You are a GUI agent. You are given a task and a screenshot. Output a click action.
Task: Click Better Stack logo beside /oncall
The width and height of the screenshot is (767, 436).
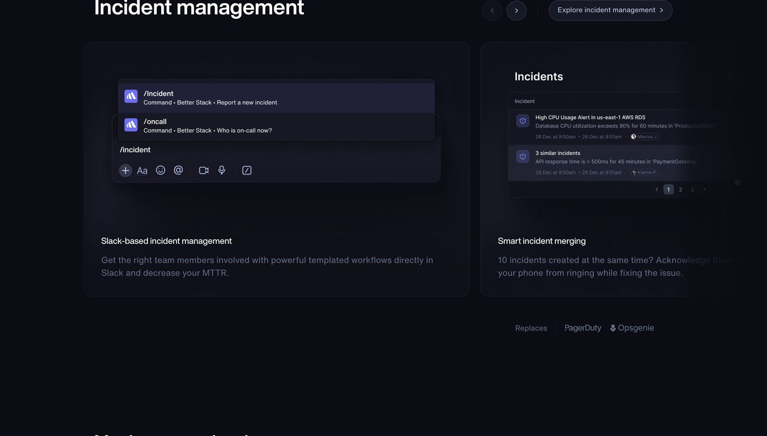click(131, 125)
